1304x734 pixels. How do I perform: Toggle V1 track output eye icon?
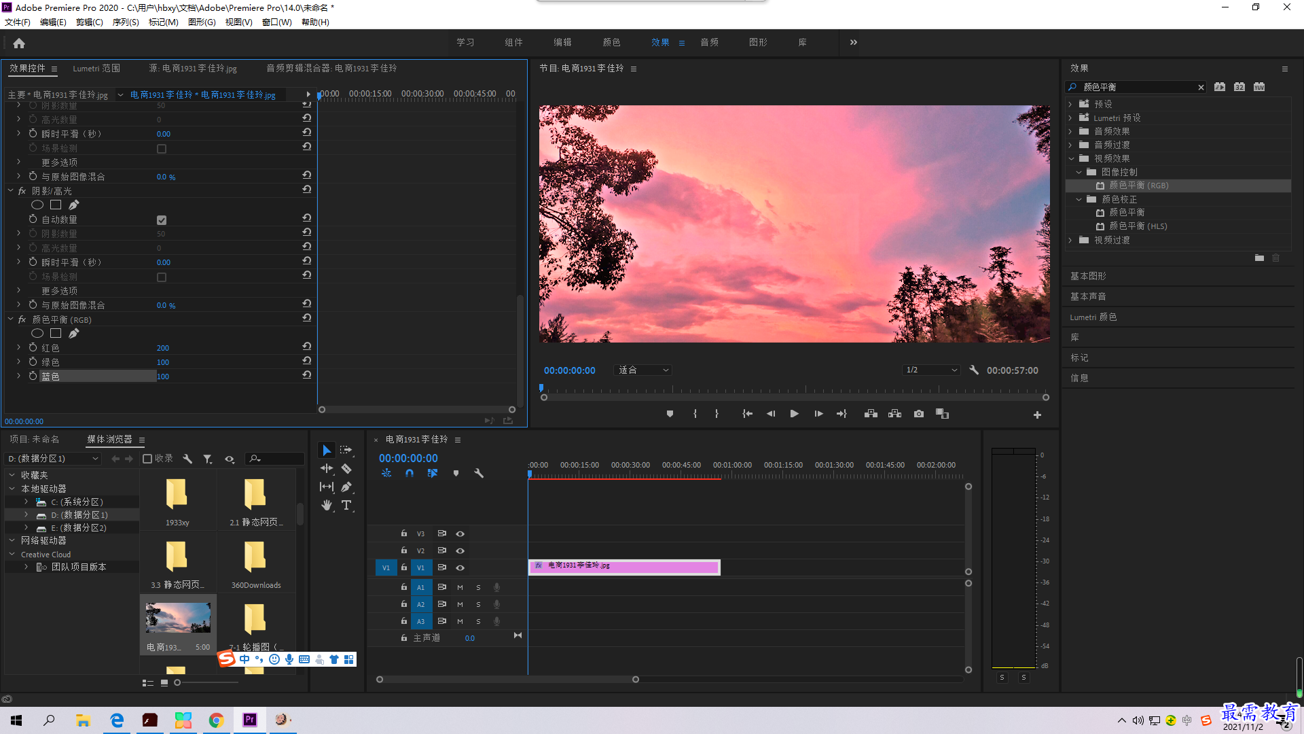tap(460, 567)
